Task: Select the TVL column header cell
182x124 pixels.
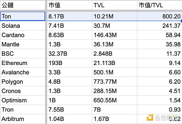Action: pos(114,5)
